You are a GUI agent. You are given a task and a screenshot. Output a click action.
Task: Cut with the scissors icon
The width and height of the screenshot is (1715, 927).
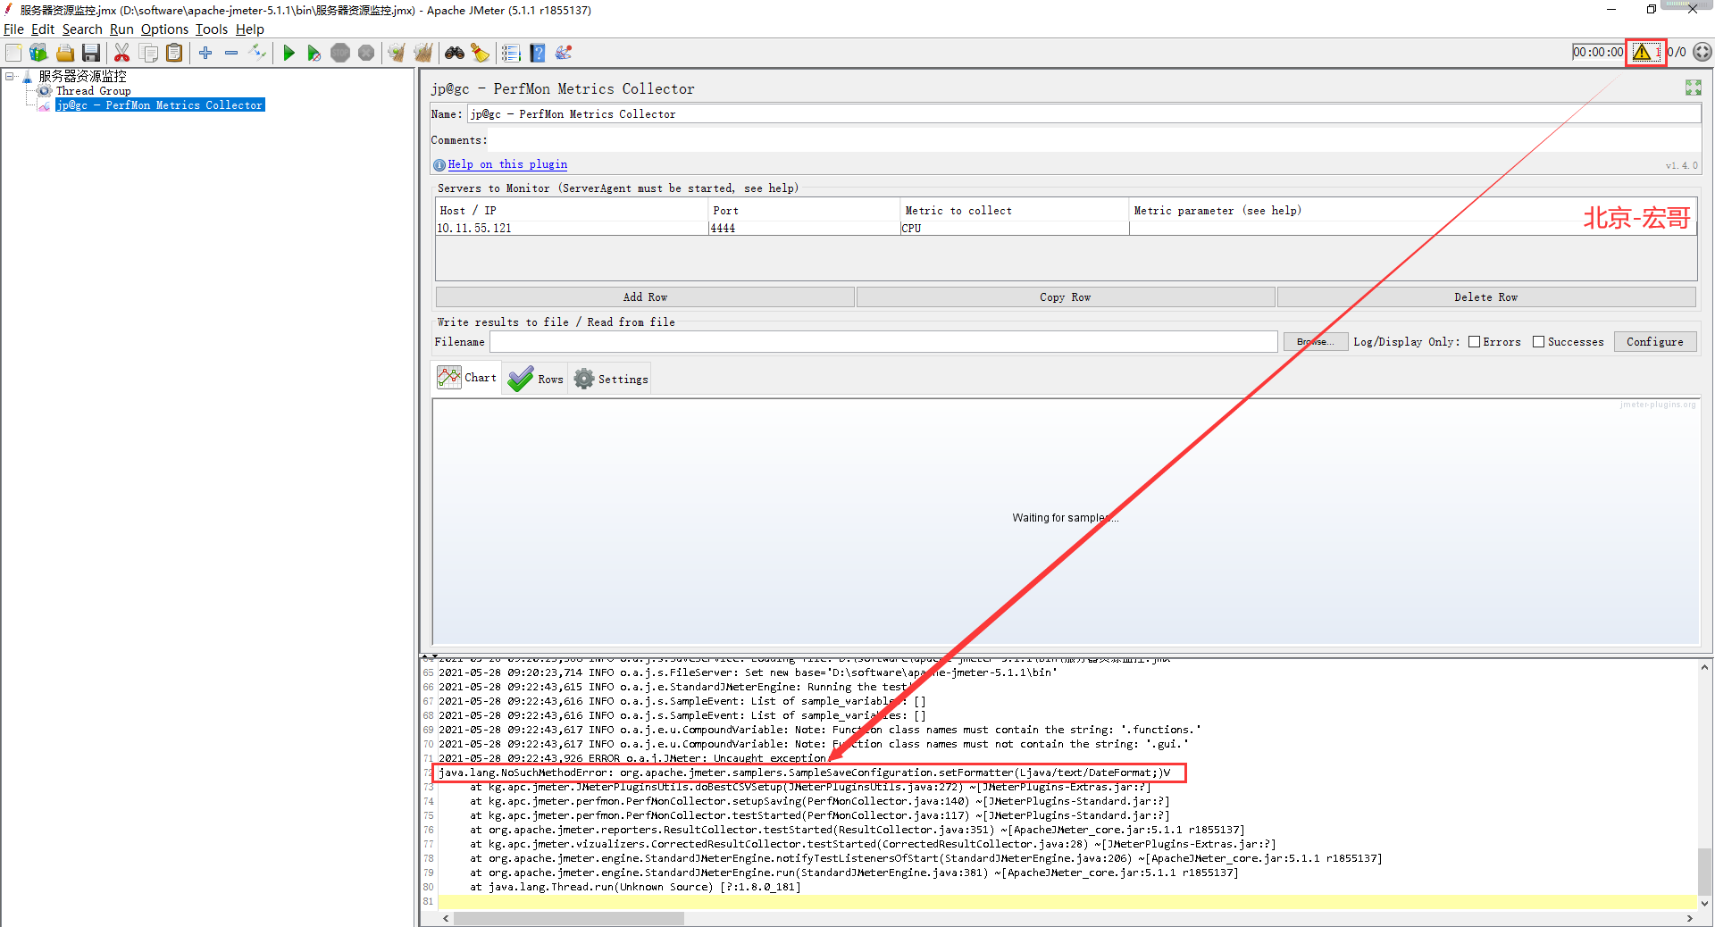(122, 53)
